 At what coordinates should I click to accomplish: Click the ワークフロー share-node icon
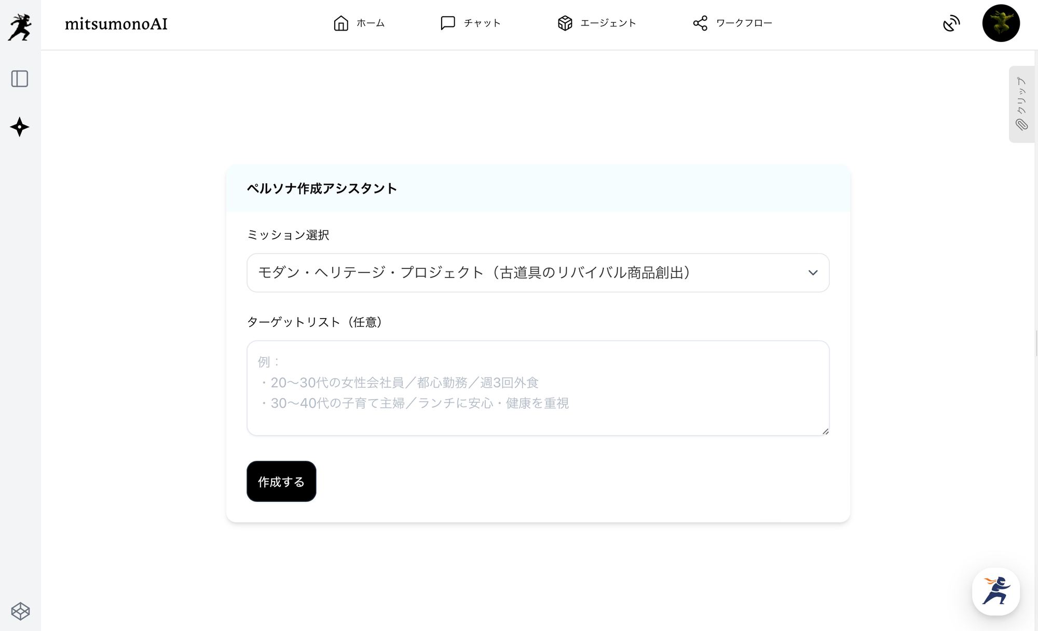(700, 23)
